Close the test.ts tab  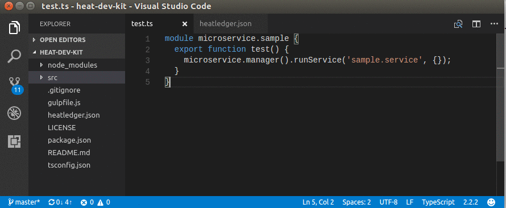pos(185,24)
